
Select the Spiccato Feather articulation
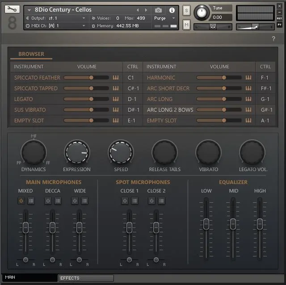pos(37,78)
